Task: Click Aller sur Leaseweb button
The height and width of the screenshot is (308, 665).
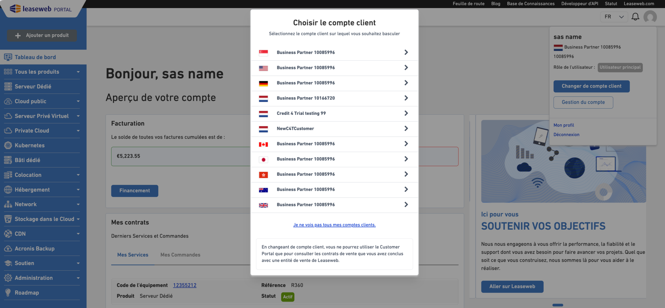Action: click(512, 287)
